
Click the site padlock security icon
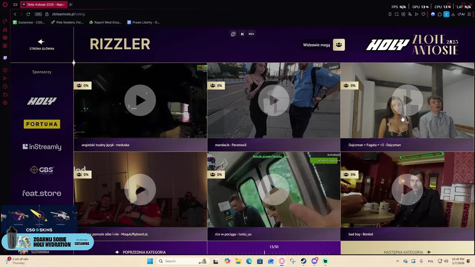(47, 14)
